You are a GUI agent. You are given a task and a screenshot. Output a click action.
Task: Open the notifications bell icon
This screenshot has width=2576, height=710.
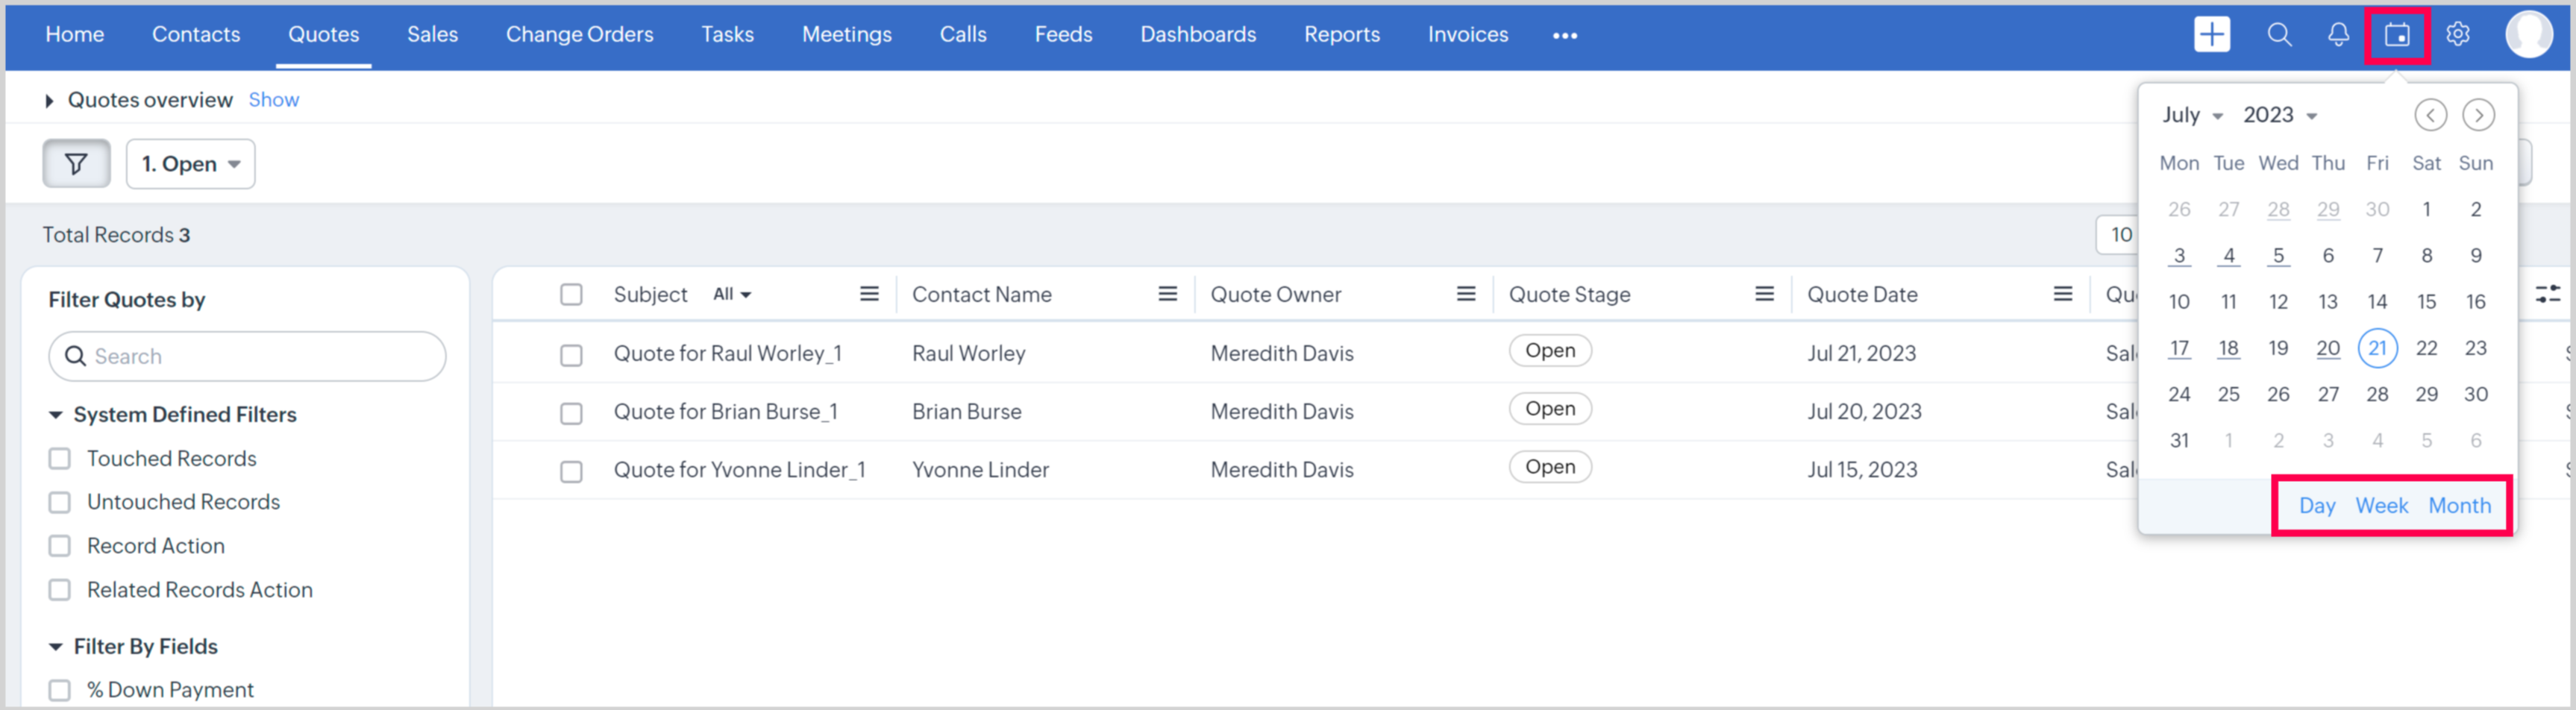click(2337, 35)
